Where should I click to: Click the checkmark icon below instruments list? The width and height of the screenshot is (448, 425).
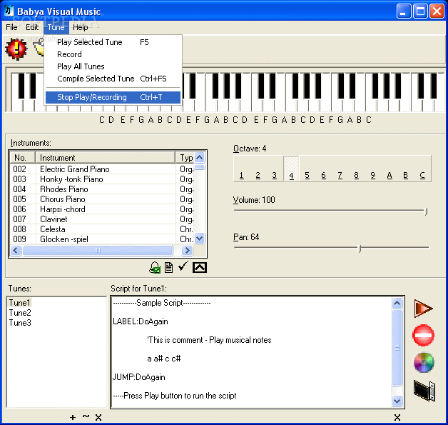(x=183, y=266)
